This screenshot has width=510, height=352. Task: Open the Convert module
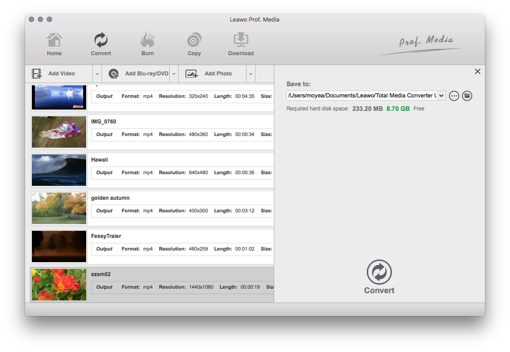(101, 44)
